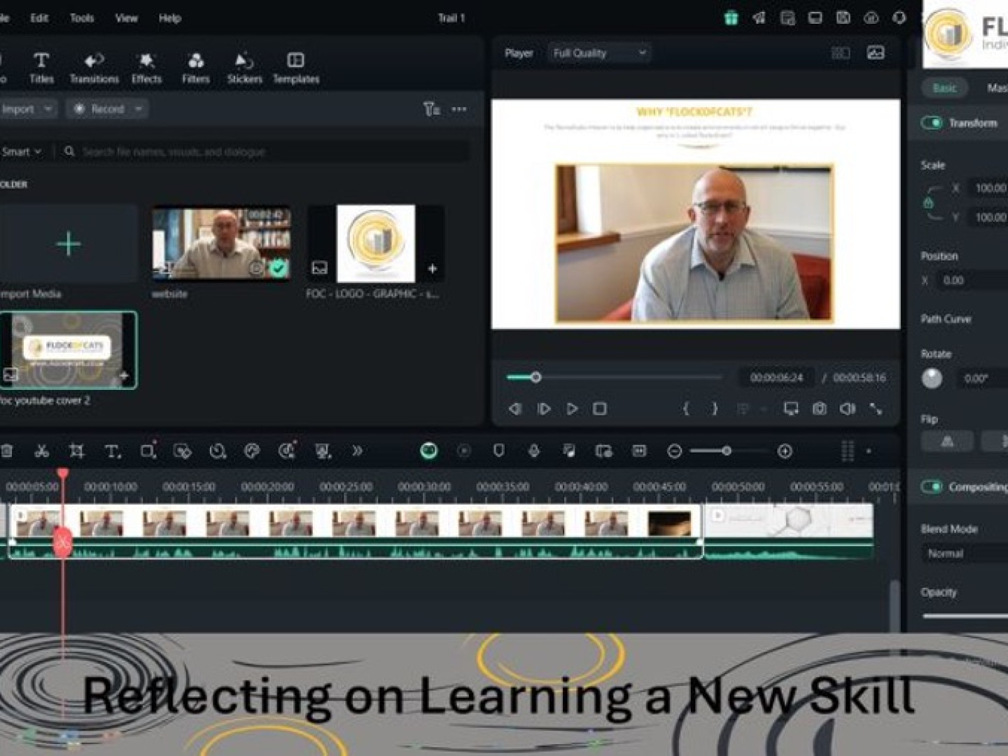
Task: Click the player progress slider handle
Action: (x=535, y=377)
